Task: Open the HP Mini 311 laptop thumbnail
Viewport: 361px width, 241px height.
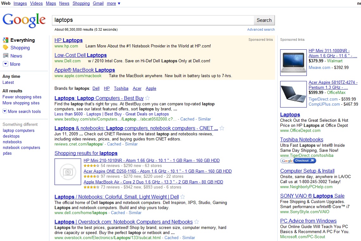Action: [x=293, y=62]
